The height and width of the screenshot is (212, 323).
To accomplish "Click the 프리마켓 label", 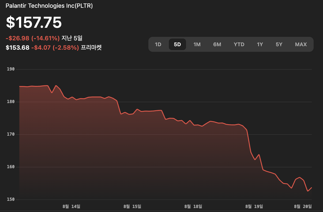I will [x=91, y=48].
